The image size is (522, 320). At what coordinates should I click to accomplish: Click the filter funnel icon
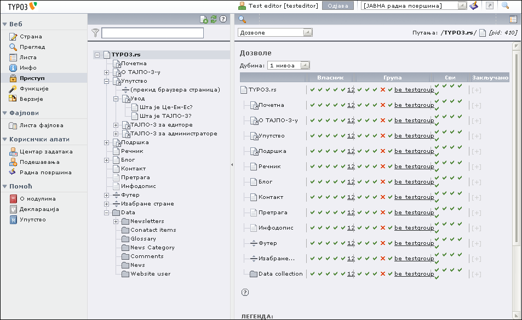pyautogui.click(x=95, y=33)
